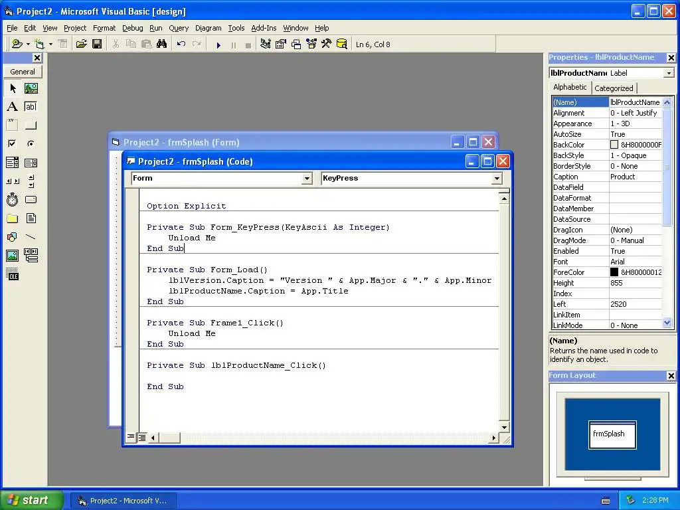Screen dimensions: 680x510
Task: Click the ForeColor black swatch
Action: pyautogui.click(x=614, y=272)
